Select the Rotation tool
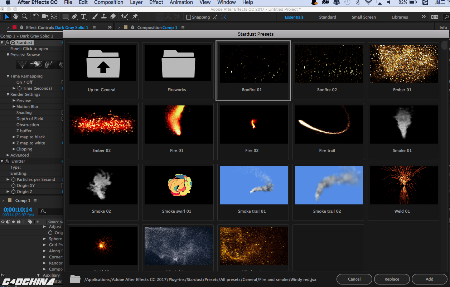Screen dimensions: 450x287 [x=36, y=17]
